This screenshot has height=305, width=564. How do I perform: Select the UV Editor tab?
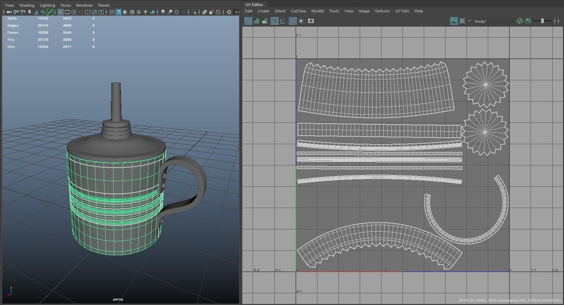click(254, 5)
